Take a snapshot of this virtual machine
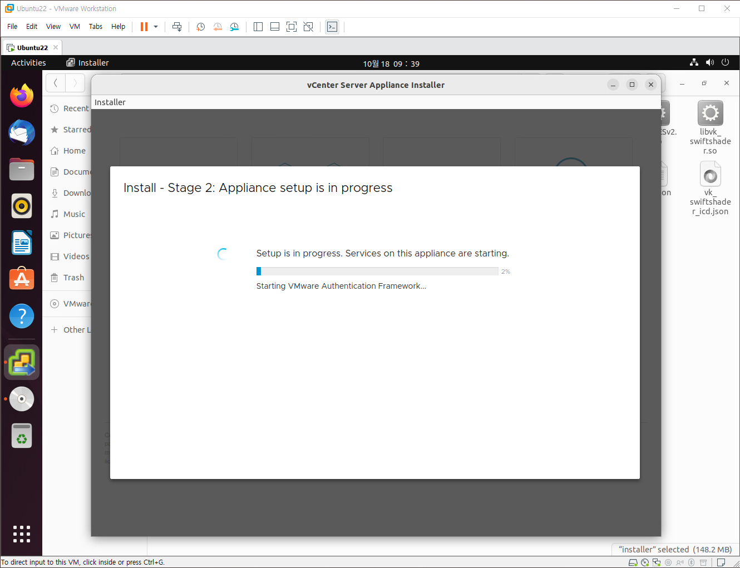The height and width of the screenshot is (568, 740). coord(201,27)
